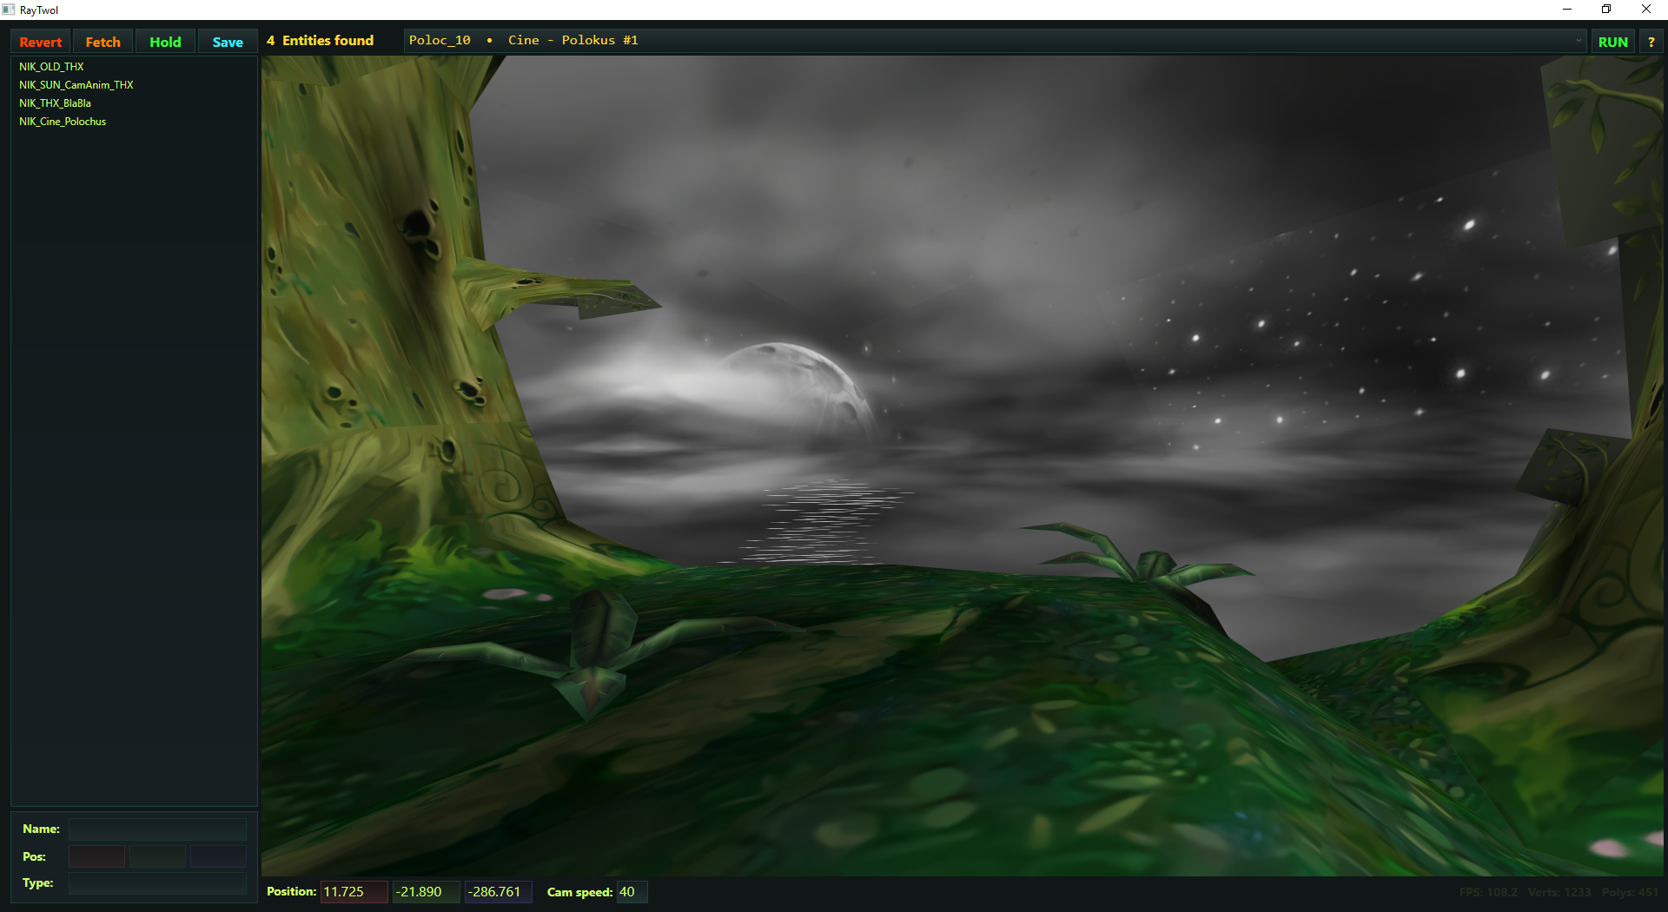Click the Fetch button

[x=103, y=42]
